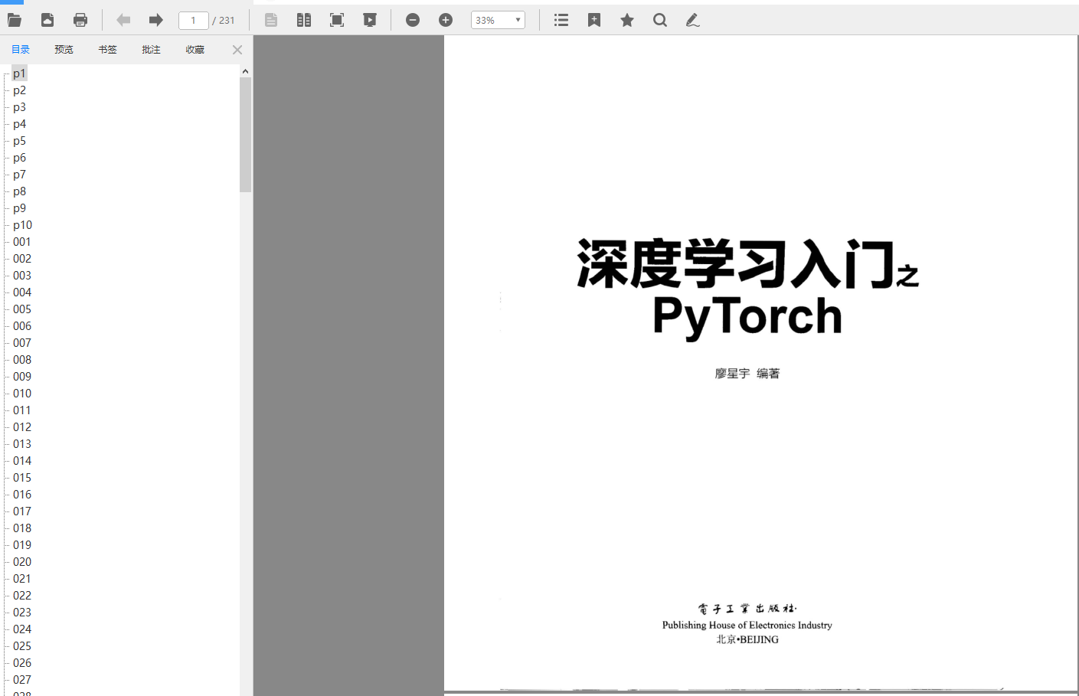Image resolution: width=1079 pixels, height=696 pixels.
Task: Jump to outline entry 020
Action: click(22, 562)
